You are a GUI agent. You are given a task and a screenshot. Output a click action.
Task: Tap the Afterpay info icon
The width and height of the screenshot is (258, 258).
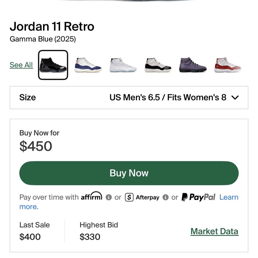click(x=166, y=197)
